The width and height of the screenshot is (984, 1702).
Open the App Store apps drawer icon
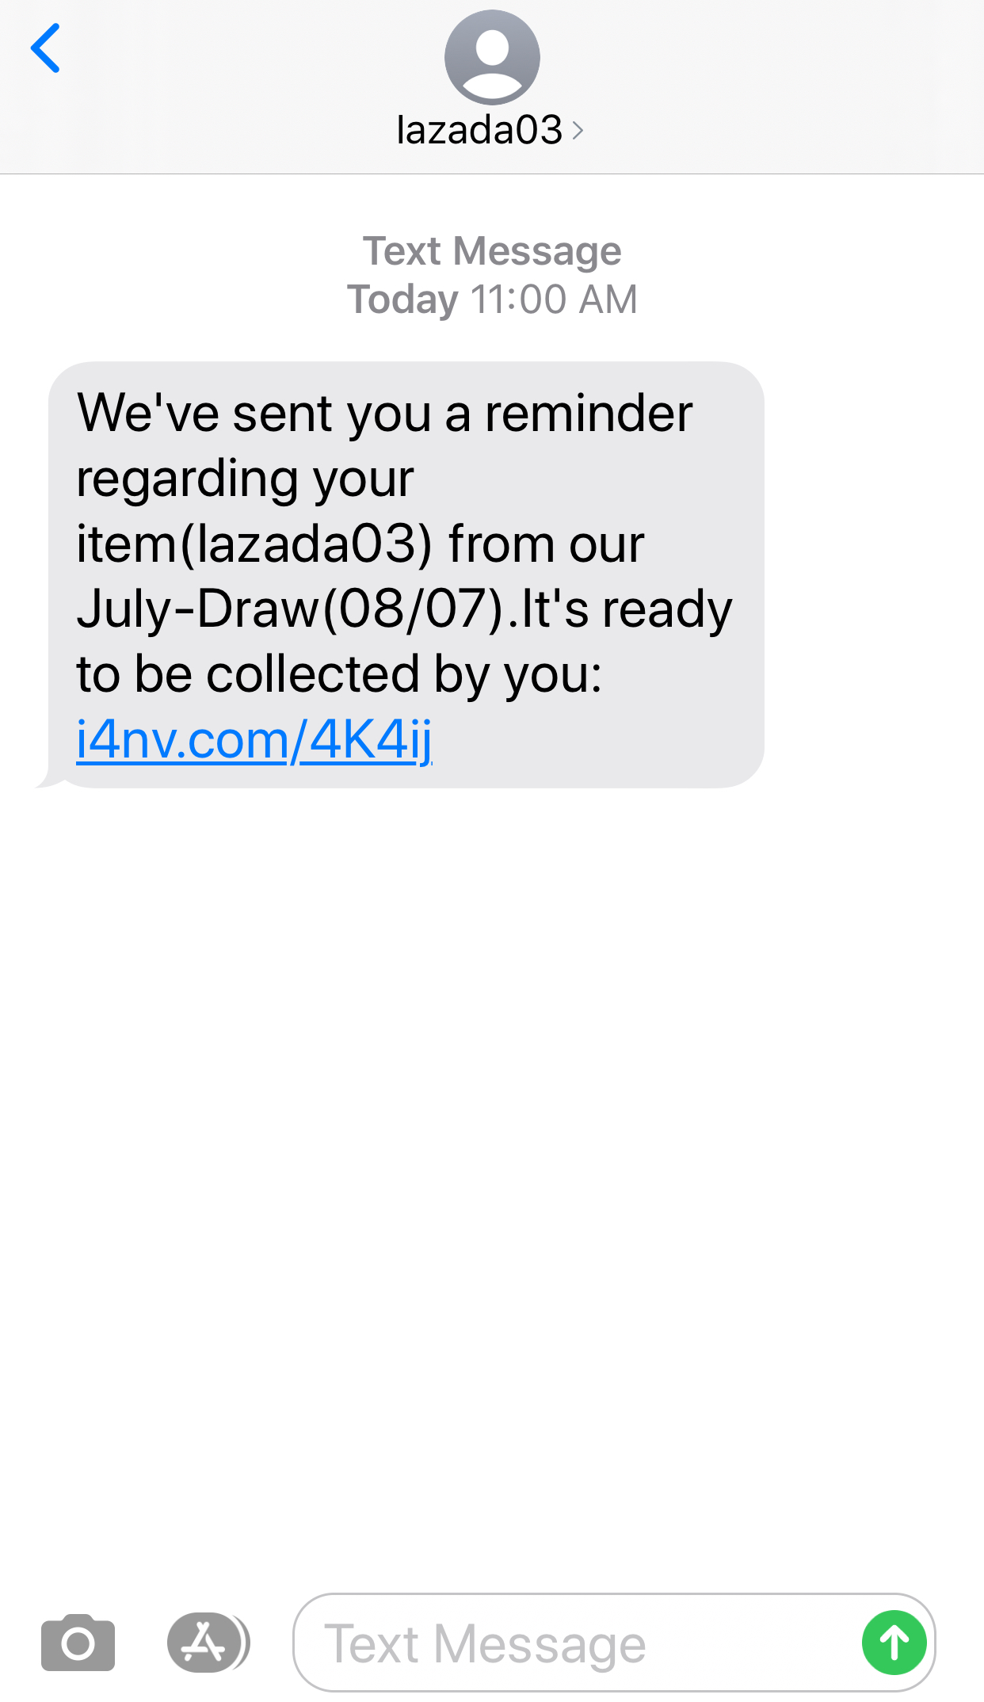tap(208, 1643)
